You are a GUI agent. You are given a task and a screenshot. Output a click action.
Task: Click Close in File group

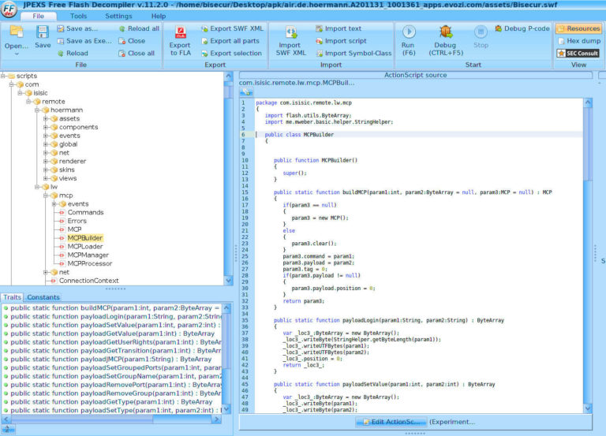pyautogui.click(x=133, y=41)
